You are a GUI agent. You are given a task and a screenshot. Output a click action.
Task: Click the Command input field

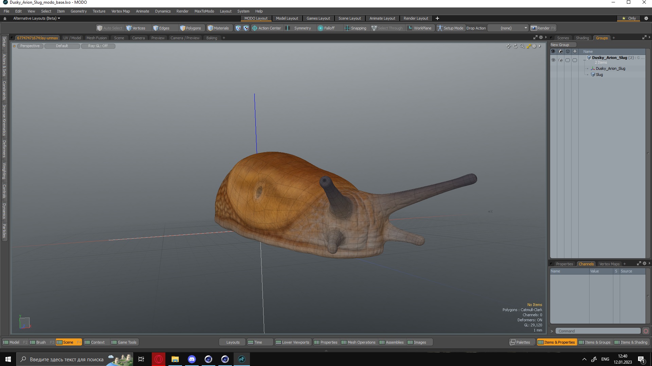tap(598, 331)
